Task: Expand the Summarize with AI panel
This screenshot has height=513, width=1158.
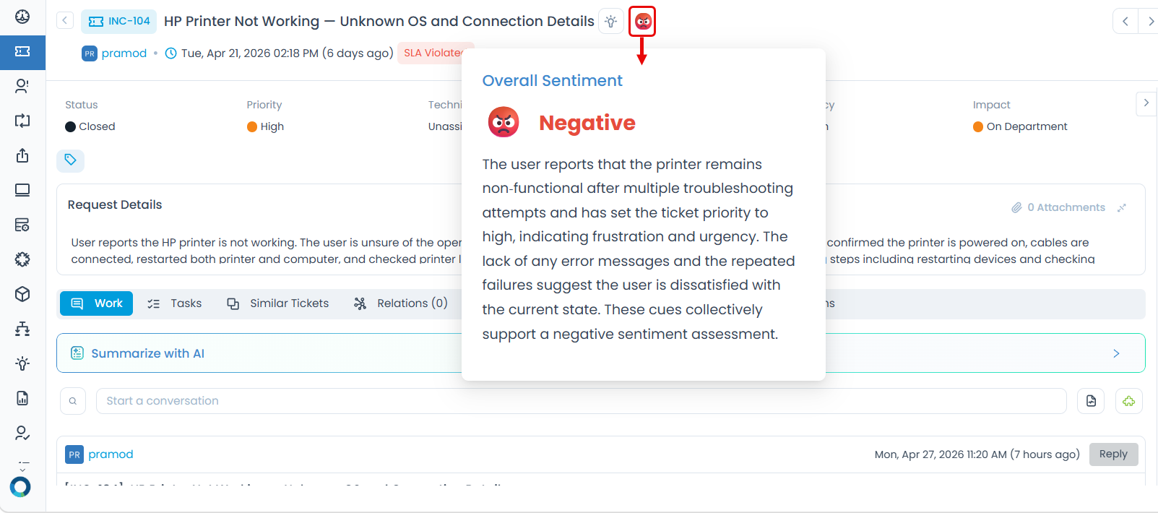Action: tap(1115, 353)
